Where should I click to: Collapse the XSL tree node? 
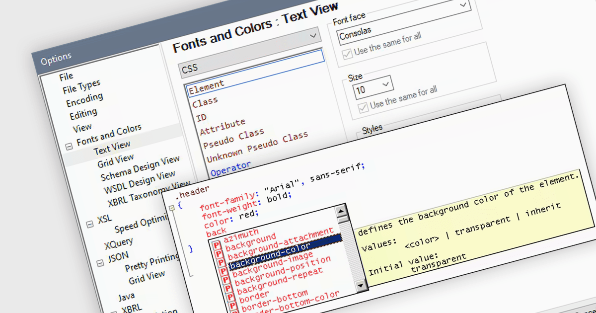click(90, 224)
